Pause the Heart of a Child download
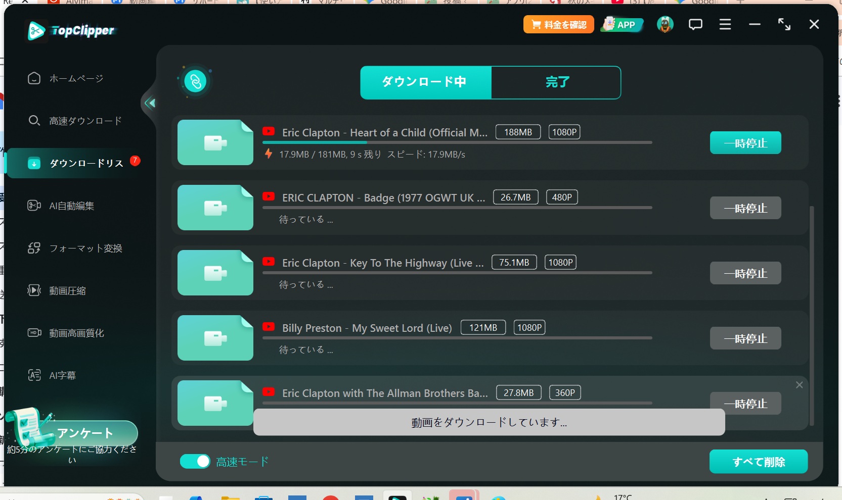This screenshot has width=842, height=500. click(745, 143)
